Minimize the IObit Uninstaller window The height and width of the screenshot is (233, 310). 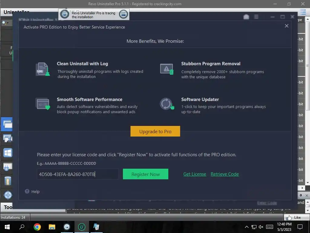tap(272, 17)
